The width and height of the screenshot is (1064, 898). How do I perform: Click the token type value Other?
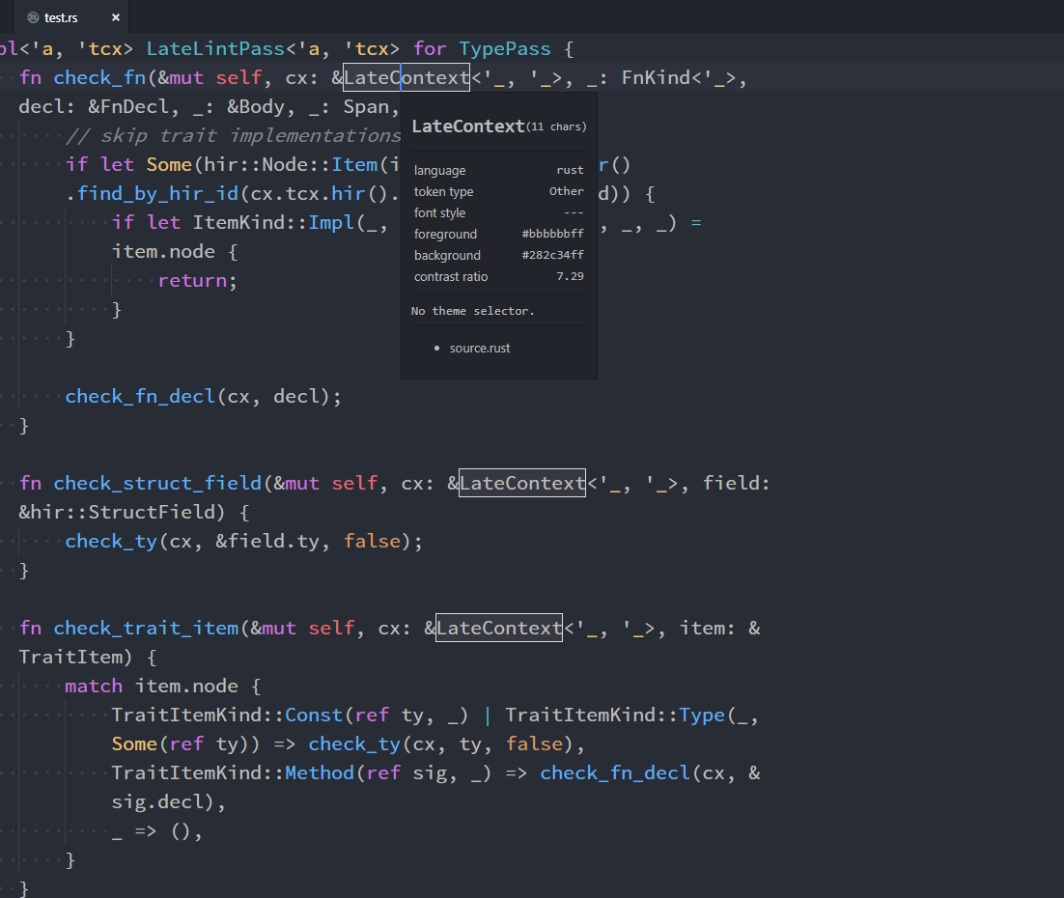click(567, 191)
